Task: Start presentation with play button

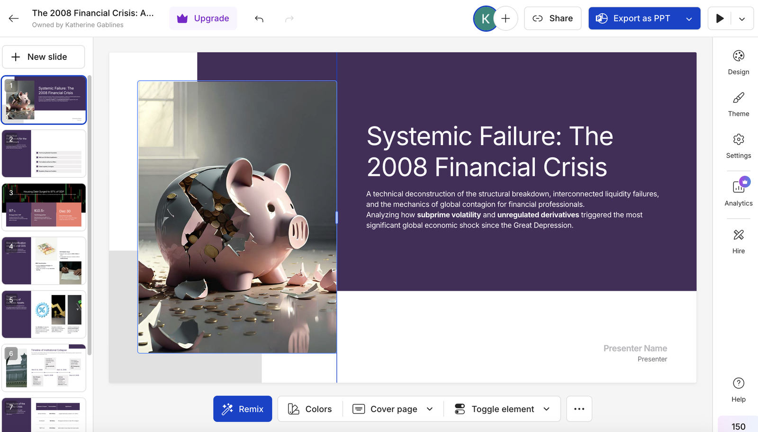Action: coord(720,18)
